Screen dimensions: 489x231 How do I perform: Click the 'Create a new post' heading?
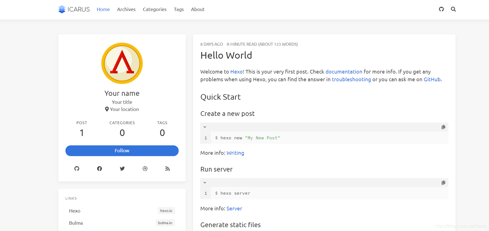pos(228,114)
